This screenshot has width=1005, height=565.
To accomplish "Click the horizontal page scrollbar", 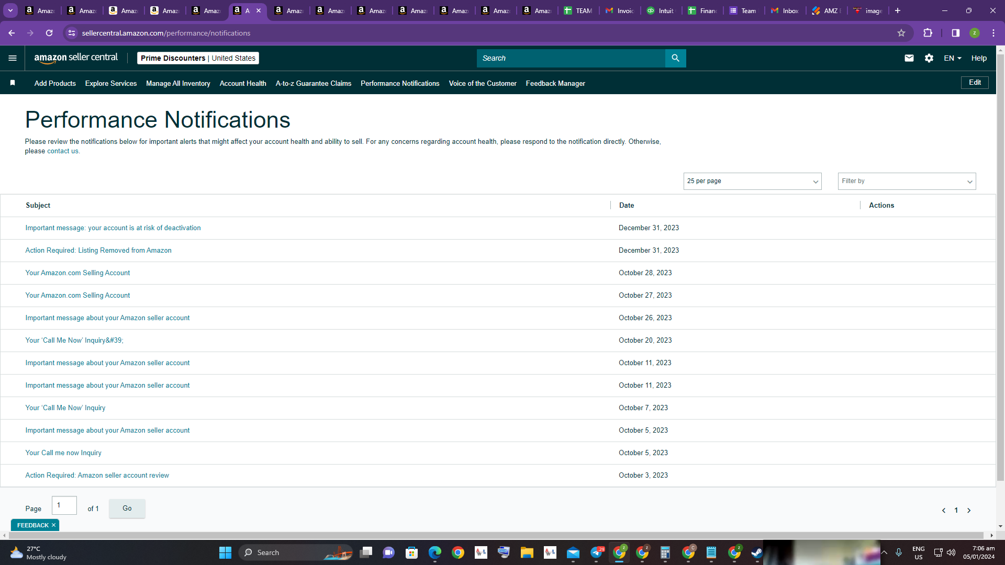I will [497, 536].
